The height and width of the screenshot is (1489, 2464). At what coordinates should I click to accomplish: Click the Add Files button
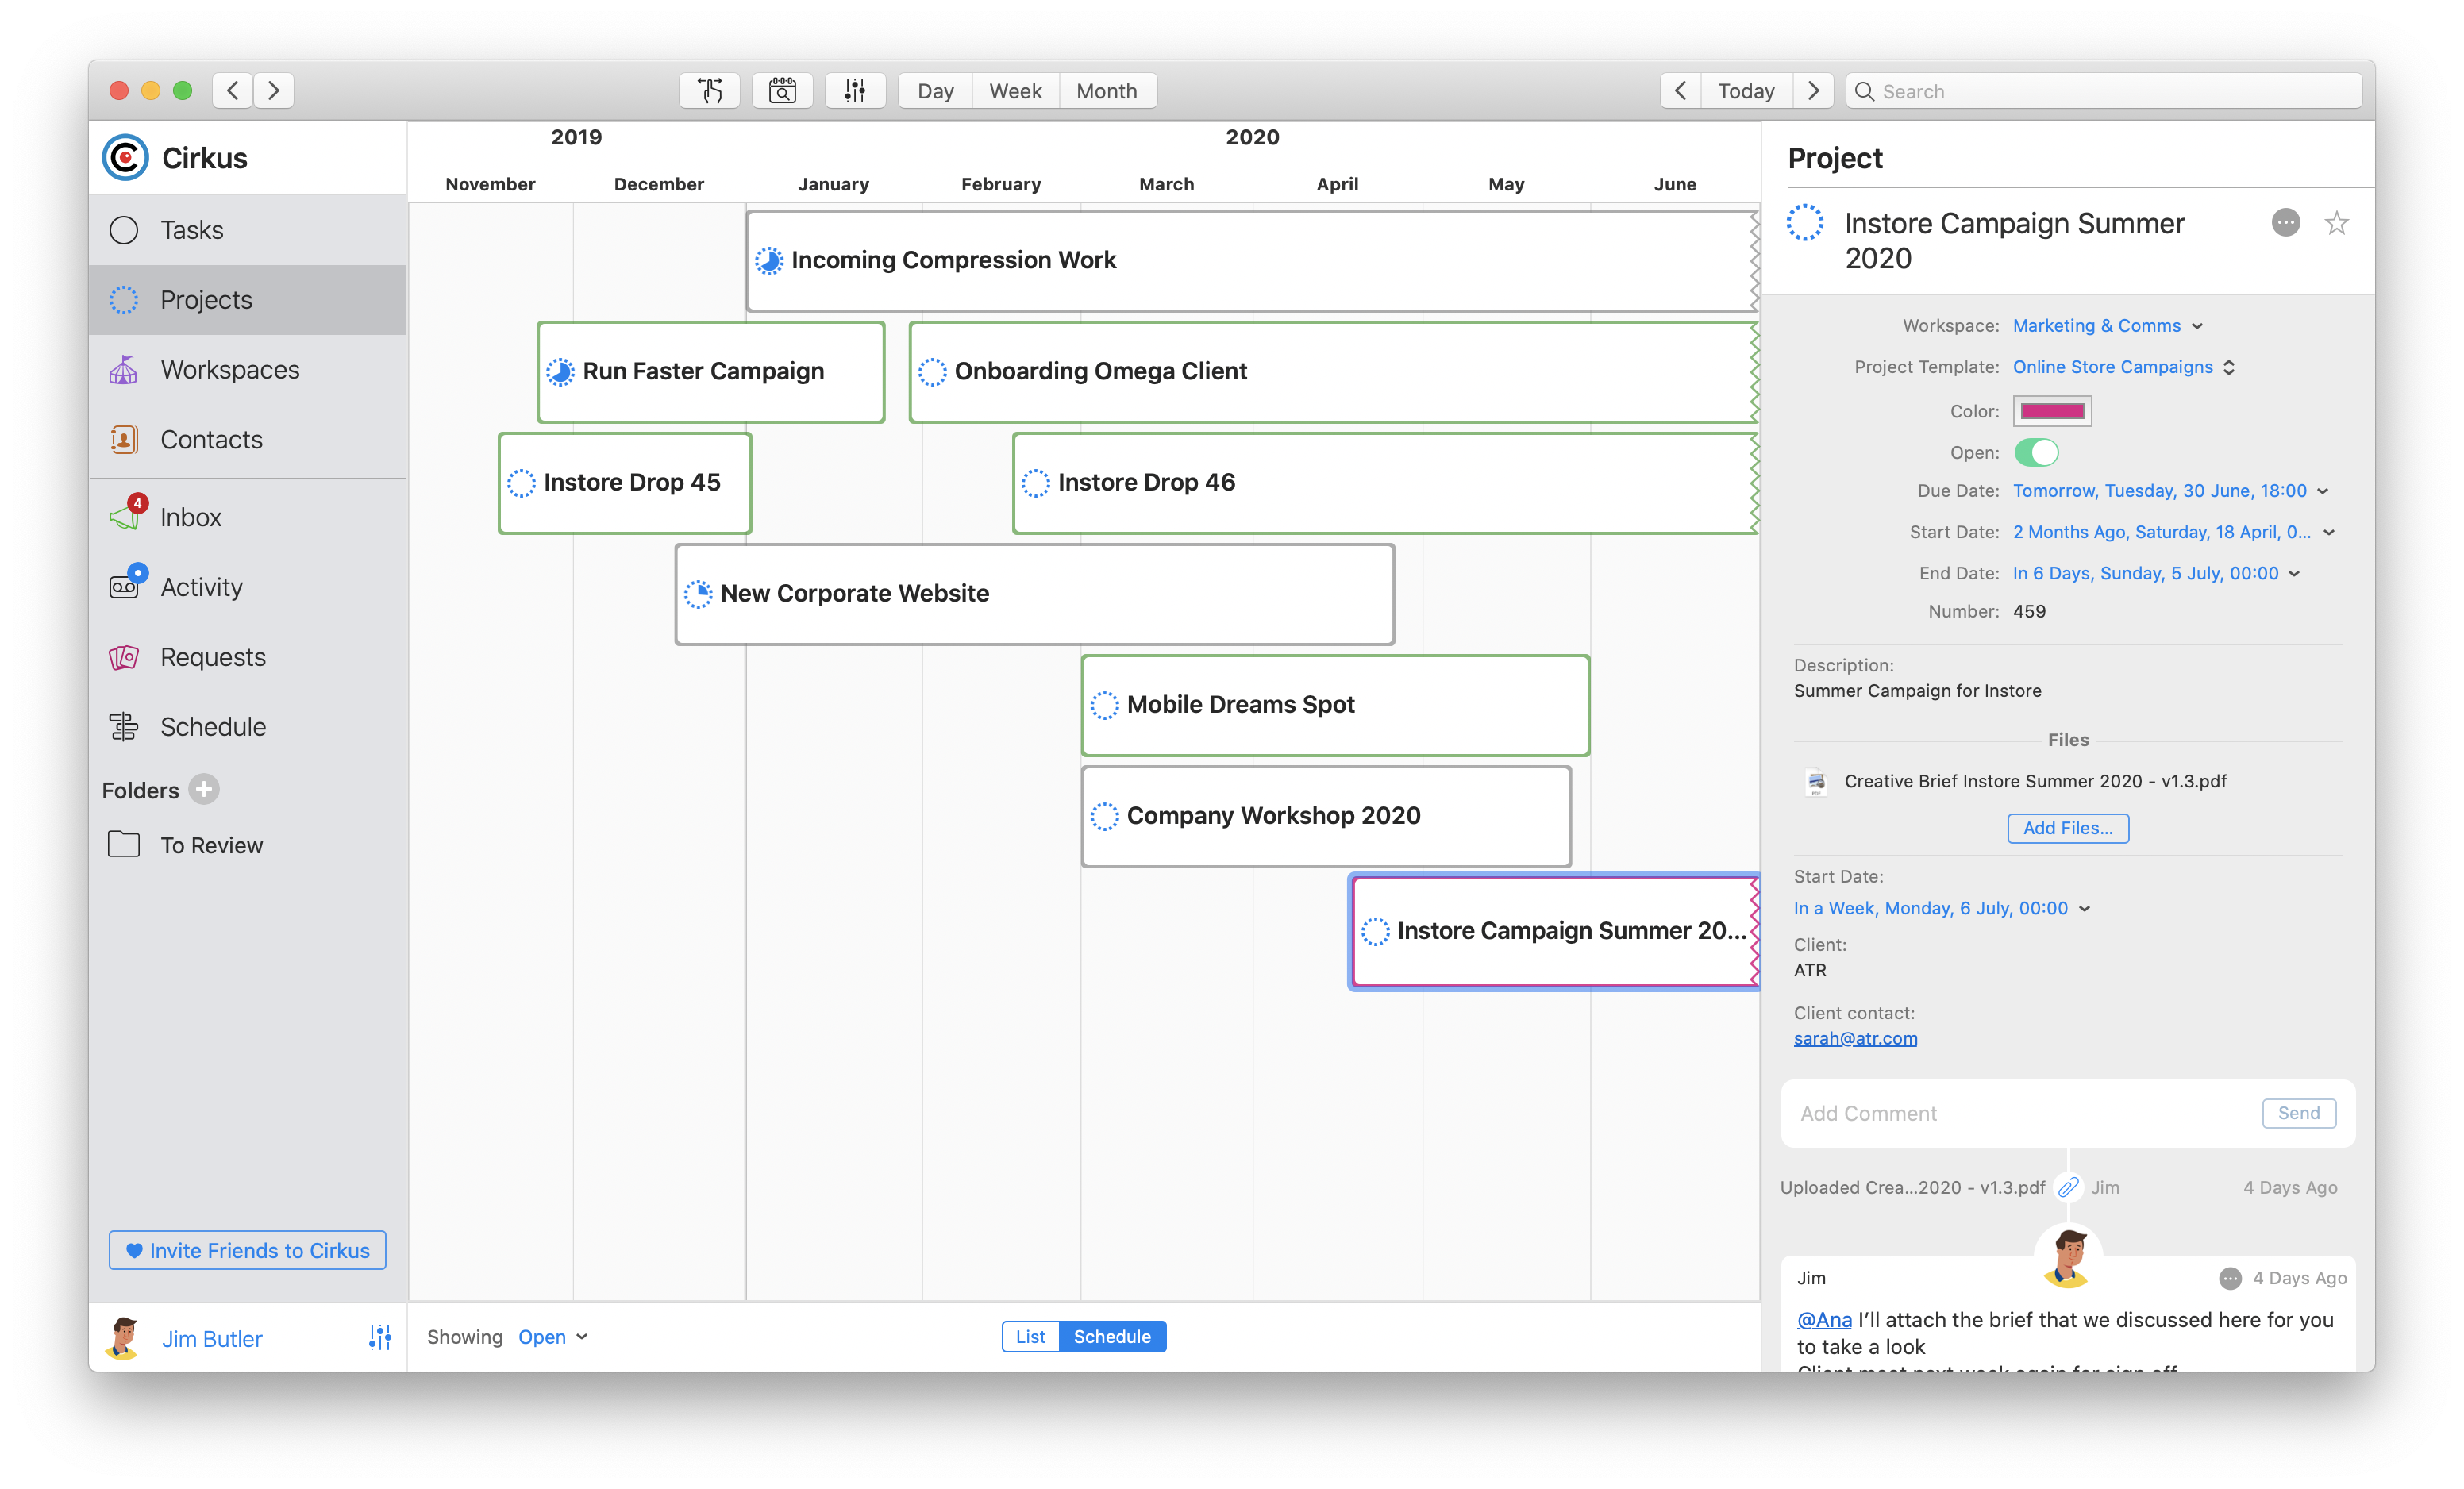pyautogui.click(x=2068, y=828)
